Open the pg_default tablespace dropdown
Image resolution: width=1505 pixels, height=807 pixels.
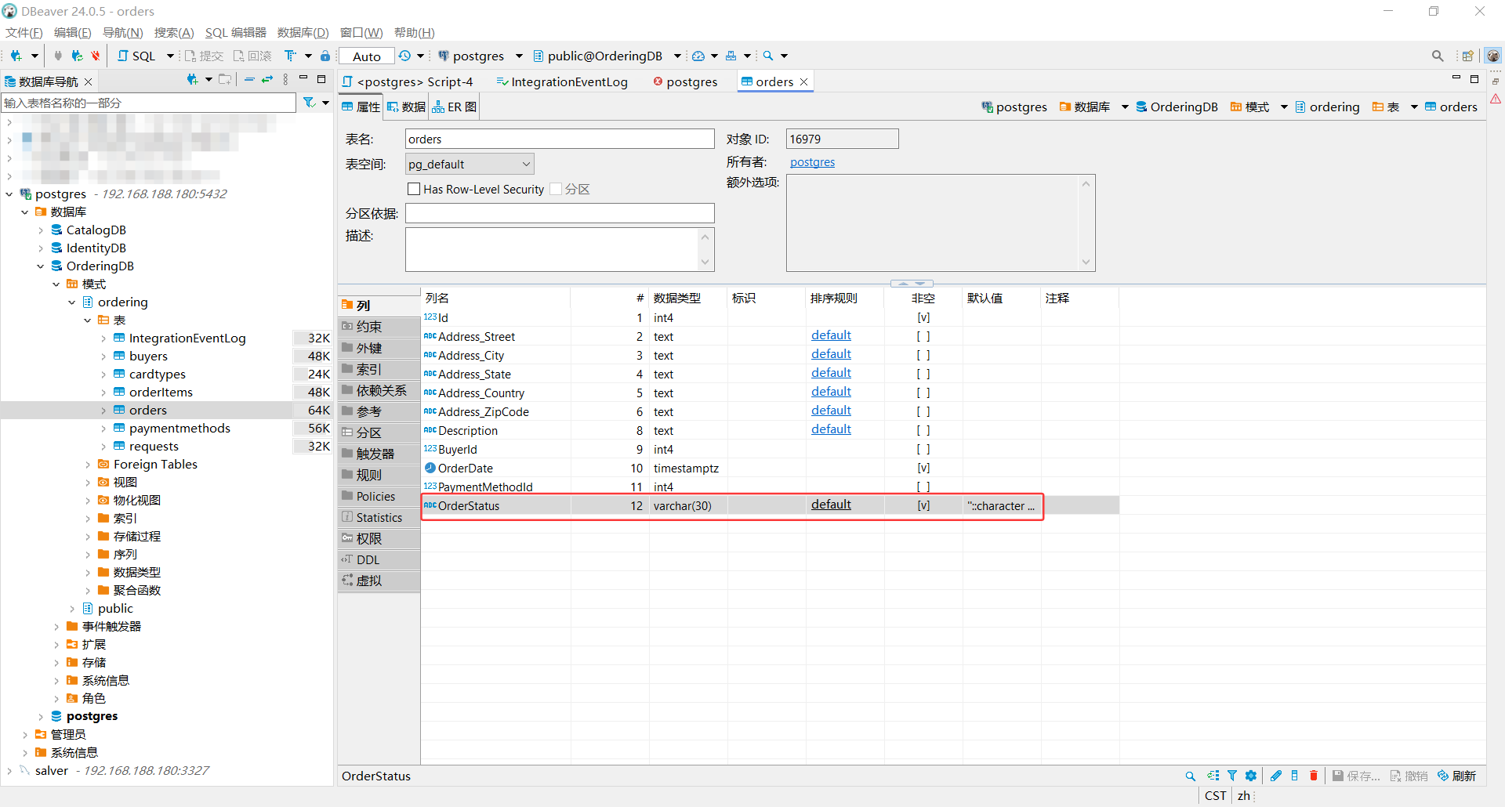click(x=470, y=164)
